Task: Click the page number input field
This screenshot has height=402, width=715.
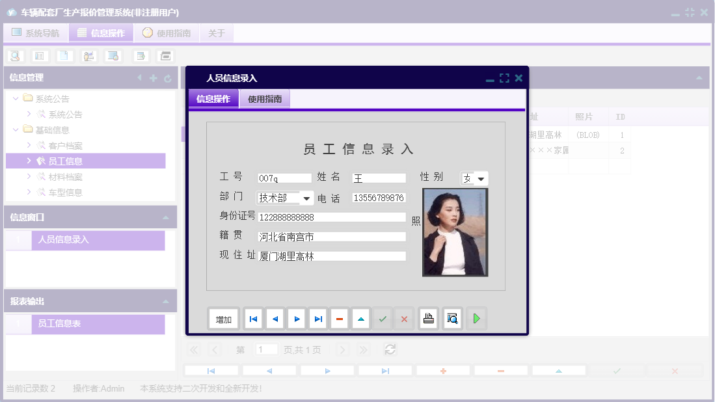Action: [x=267, y=349]
